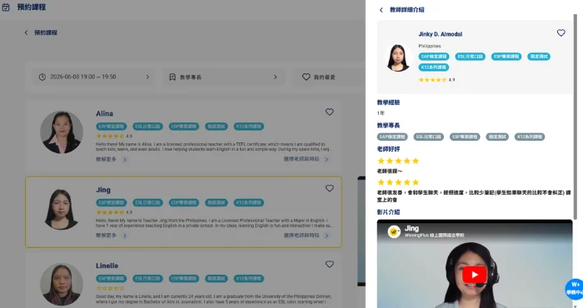583x308 pixels.
Task: Click teacher name Linelle
Action: click(107, 266)
